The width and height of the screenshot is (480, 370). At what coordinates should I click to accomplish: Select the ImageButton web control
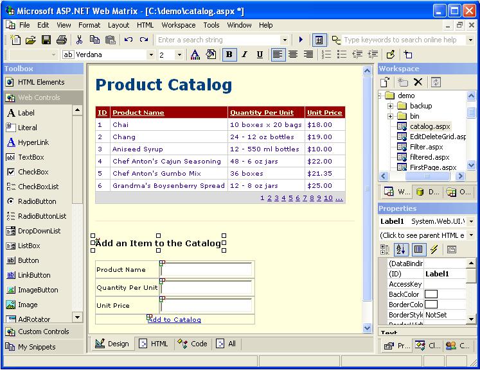point(39,290)
